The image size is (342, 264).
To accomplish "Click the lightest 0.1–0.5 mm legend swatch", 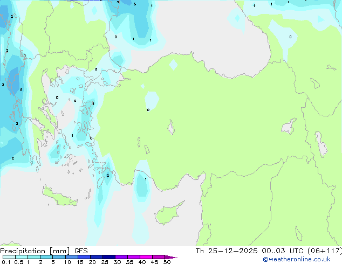I will (x=9, y=257).
